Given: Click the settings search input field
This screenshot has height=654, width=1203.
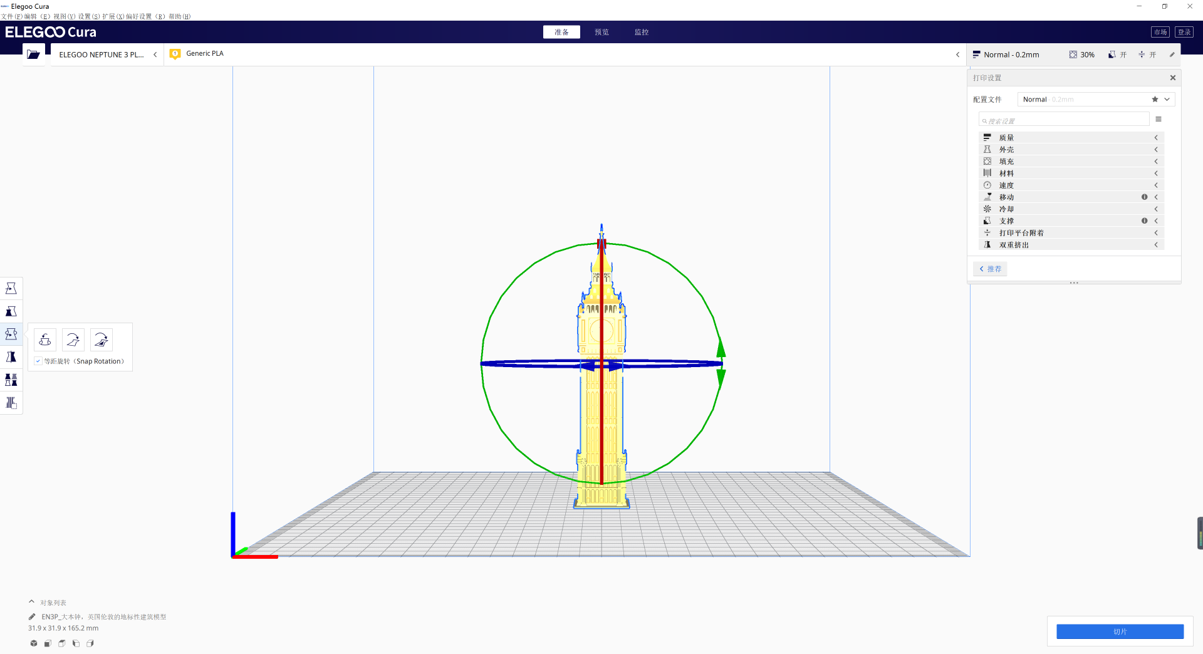Looking at the screenshot, I should pyautogui.click(x=1065, y=120).
